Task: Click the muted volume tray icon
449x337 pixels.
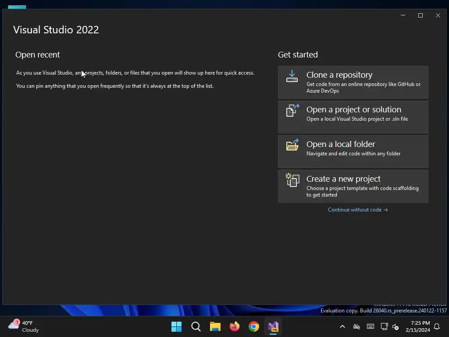Action: point(396,326)
